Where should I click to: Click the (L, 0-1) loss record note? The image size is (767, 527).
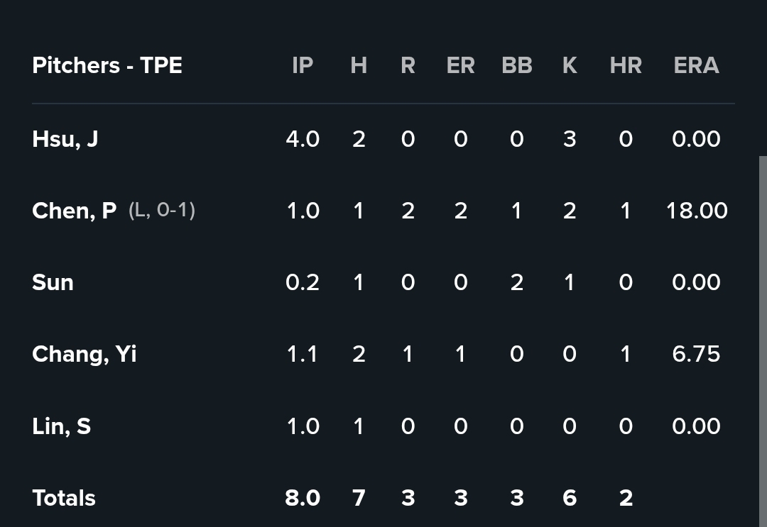[162, 210]
